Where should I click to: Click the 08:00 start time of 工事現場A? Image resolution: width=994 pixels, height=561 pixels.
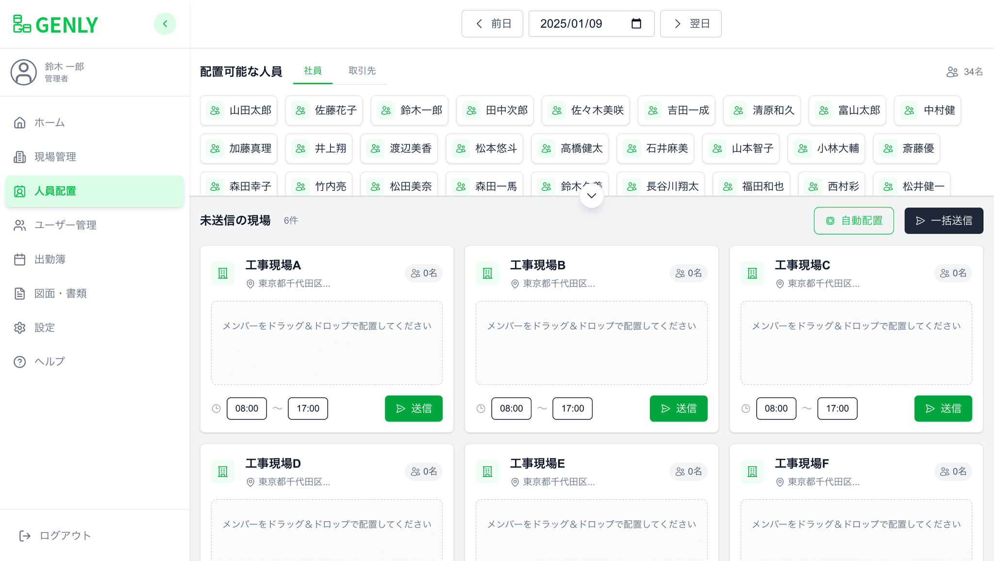(x=247, y=408)
